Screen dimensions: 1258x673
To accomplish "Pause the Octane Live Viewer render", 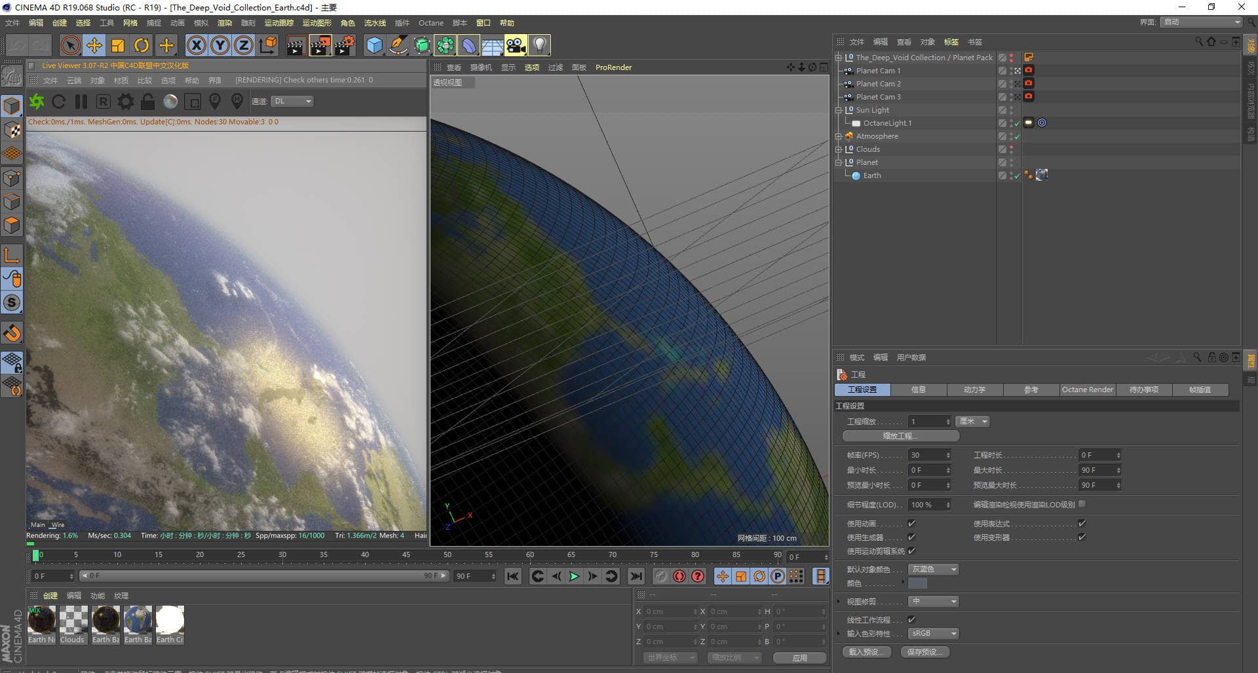I will click(x=81, y=101).
